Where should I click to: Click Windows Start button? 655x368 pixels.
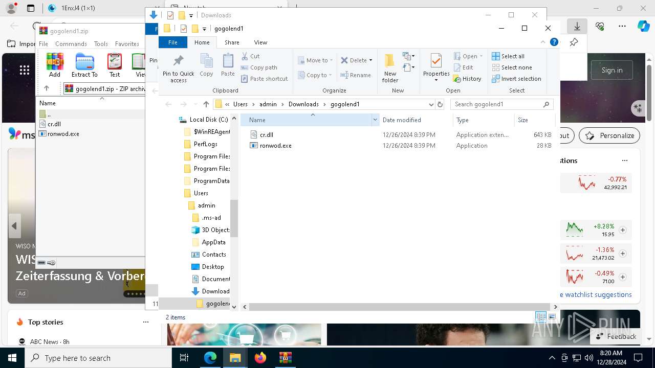[x=12, y=358]
